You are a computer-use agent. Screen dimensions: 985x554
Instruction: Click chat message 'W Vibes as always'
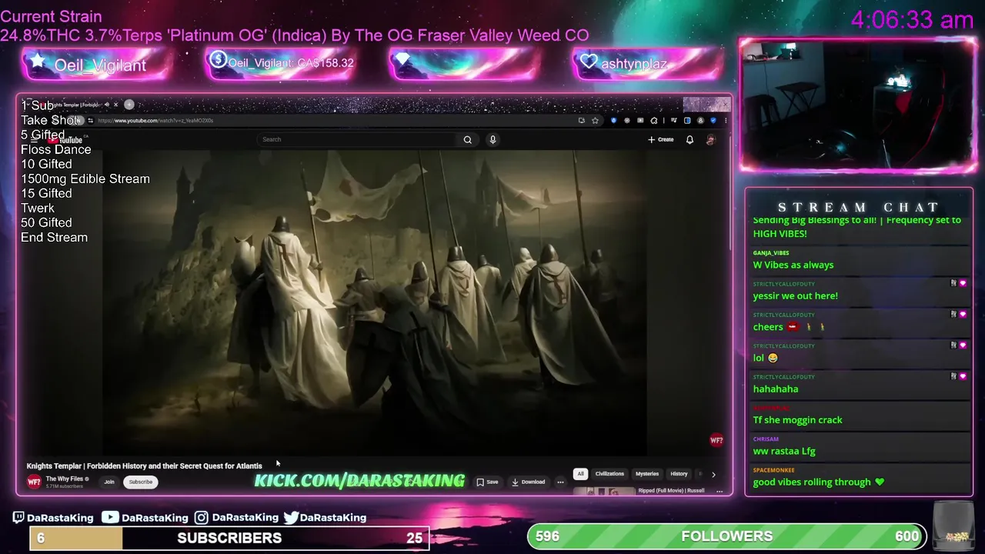(x=793, y=265)
